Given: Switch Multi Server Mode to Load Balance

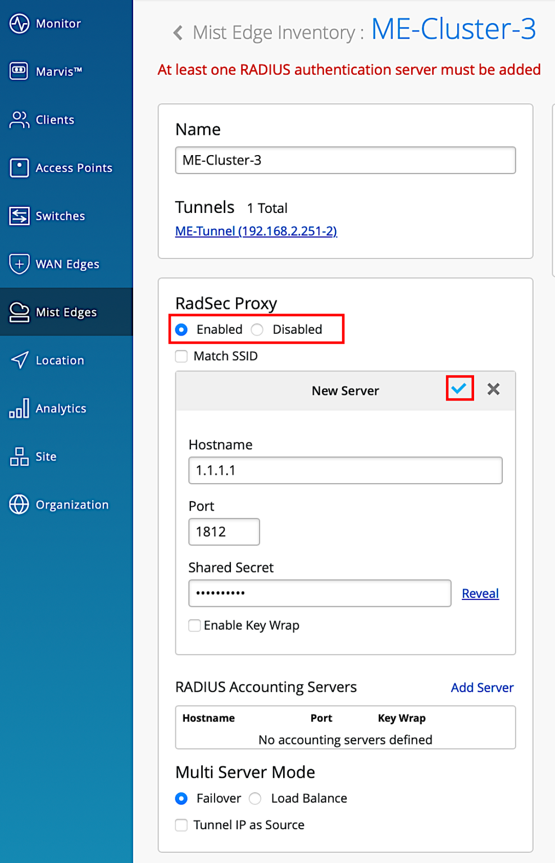Looking at the screenshot, I should click(x=254, y=798).
